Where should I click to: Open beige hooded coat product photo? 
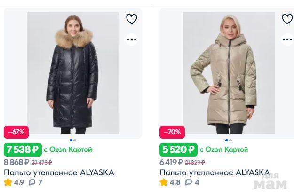[228, 73]
